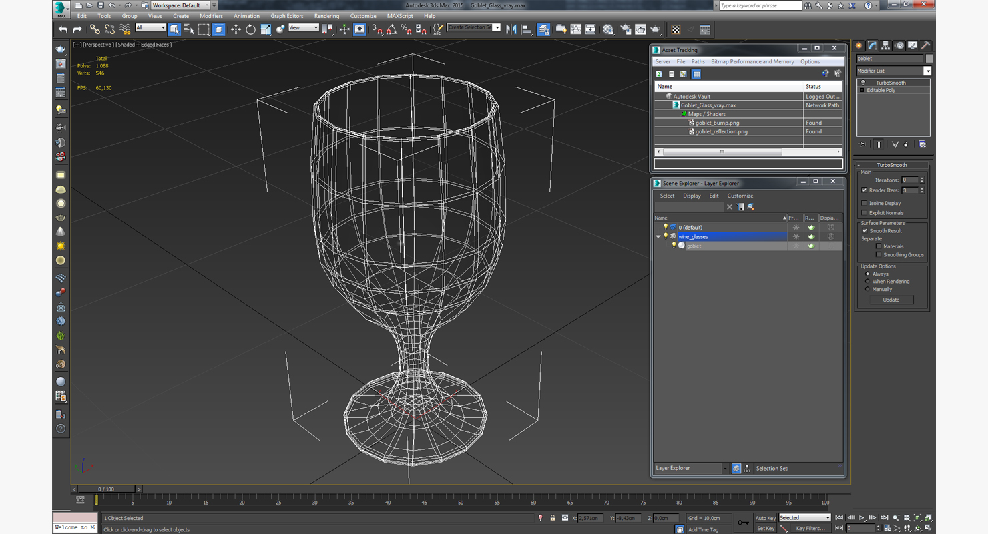Image resolution: width=988 pixels, height=534 pixels.
Task: Open the Utilities hammer tab
Action: coord(925,45)
